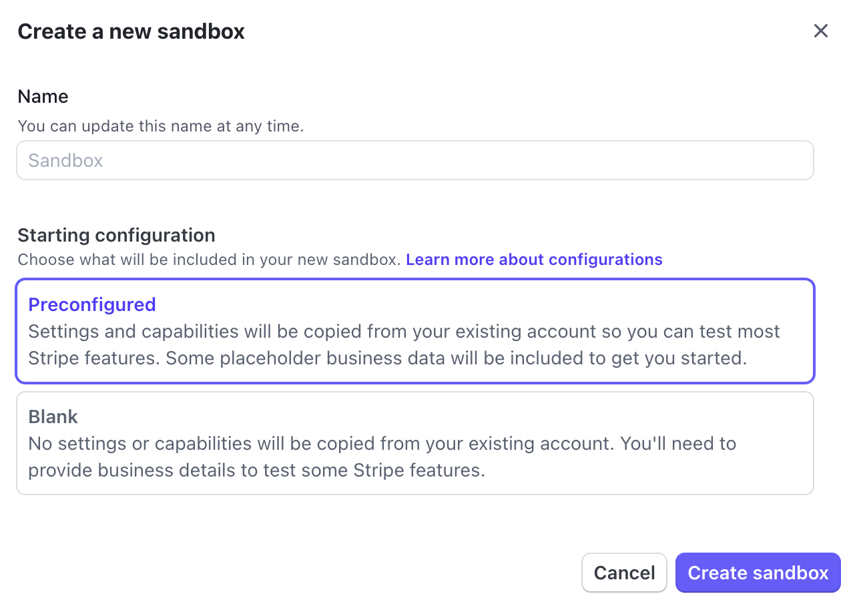Click the helper text about updating name
This screenshot has width=853, height=606.
tap(160, 126)
